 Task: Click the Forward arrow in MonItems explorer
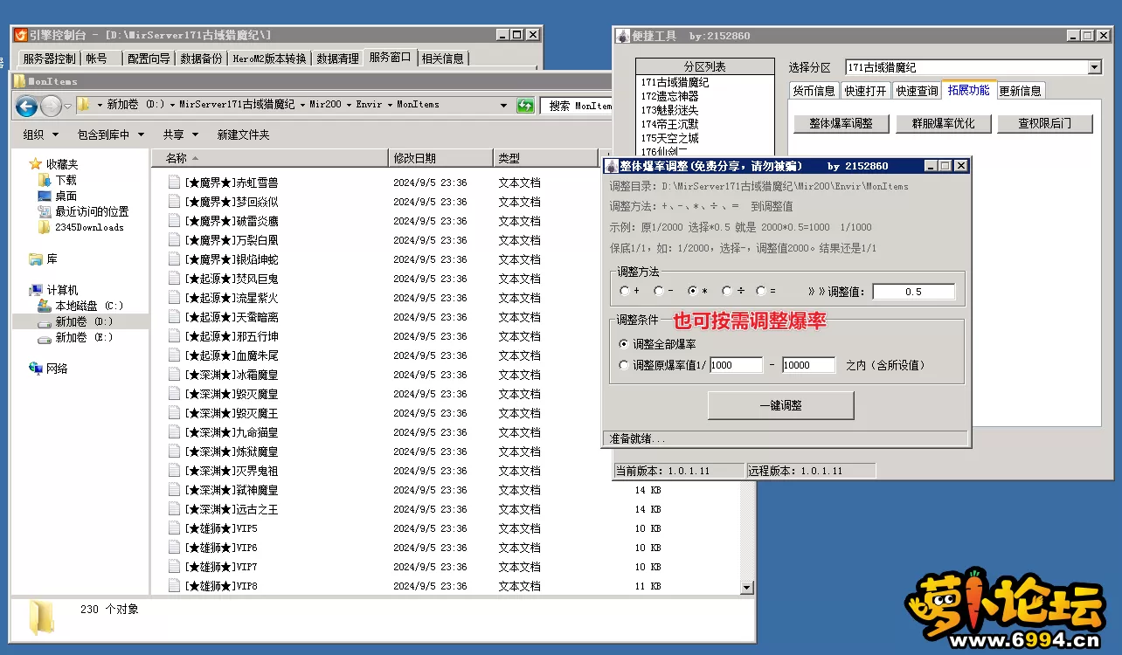pos(51,107)
